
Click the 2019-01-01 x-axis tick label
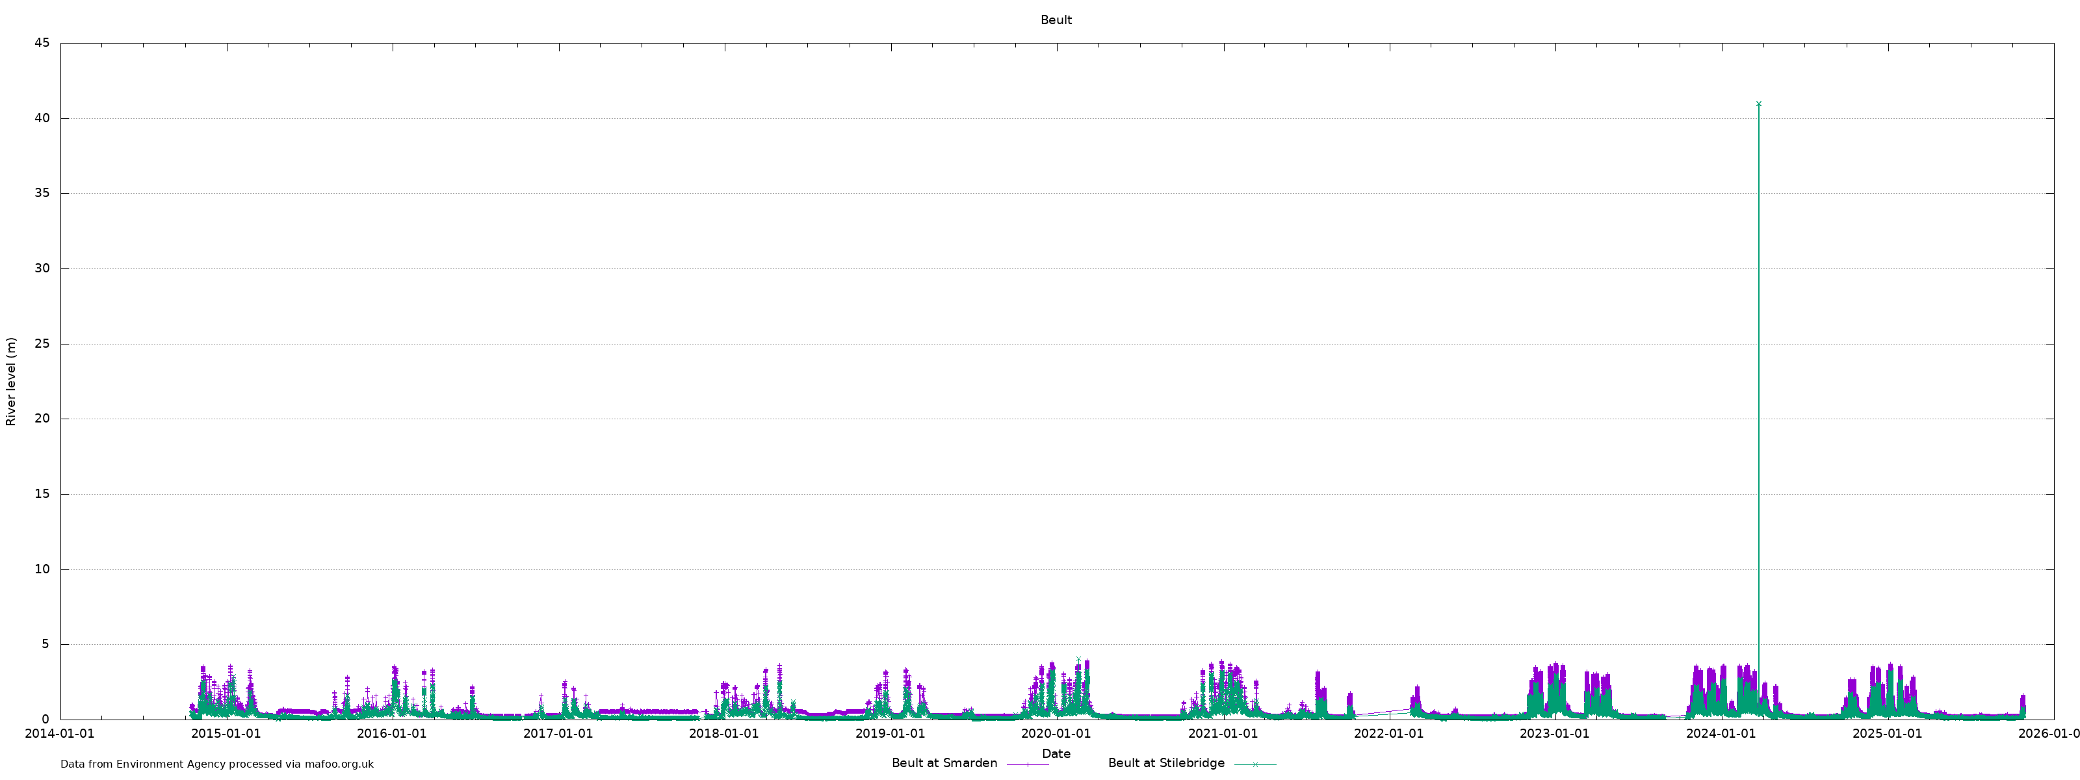coord(890,734)
